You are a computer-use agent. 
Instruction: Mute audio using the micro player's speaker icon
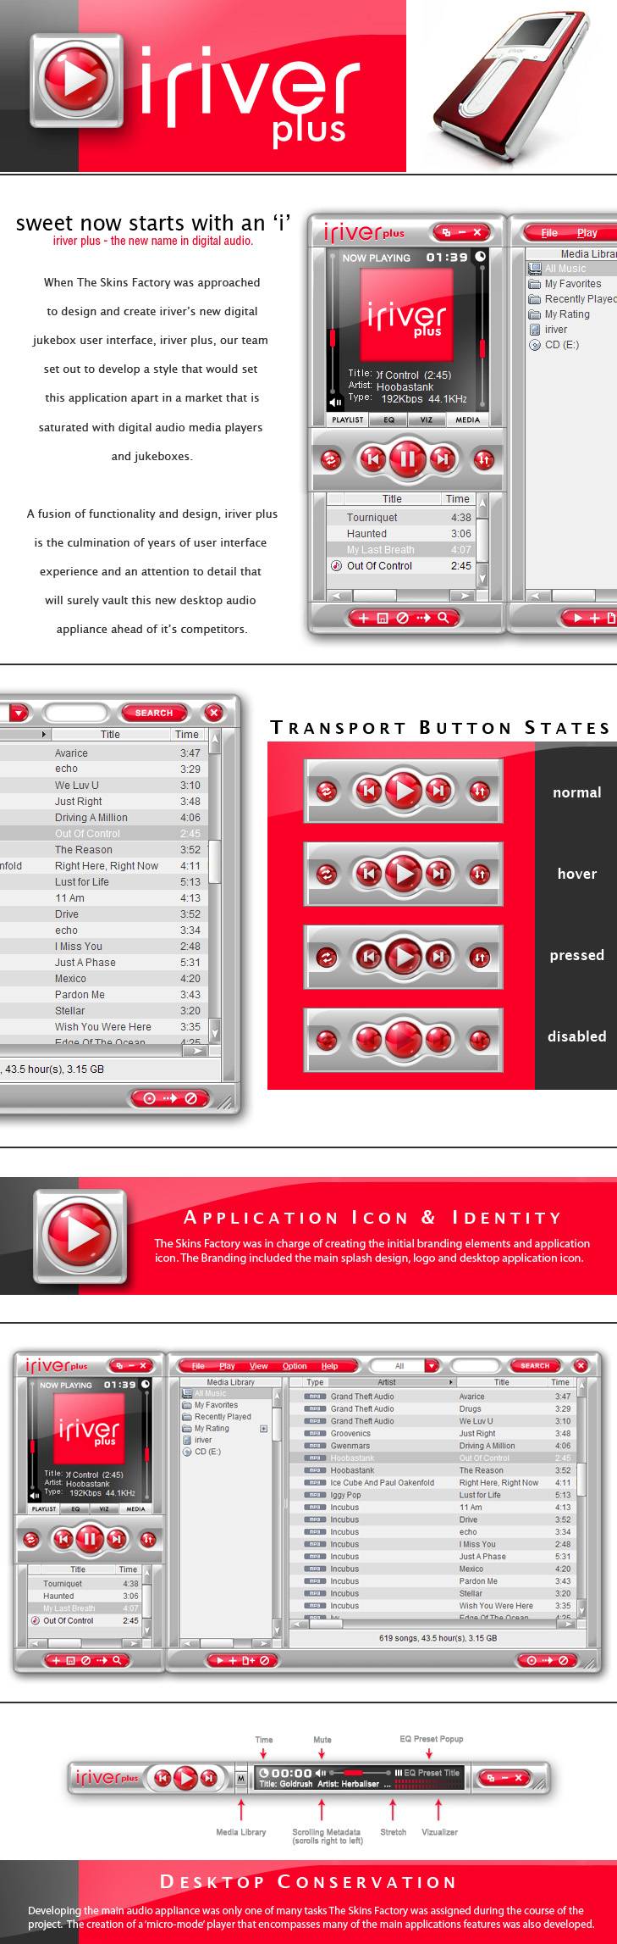click(321, 1772)
